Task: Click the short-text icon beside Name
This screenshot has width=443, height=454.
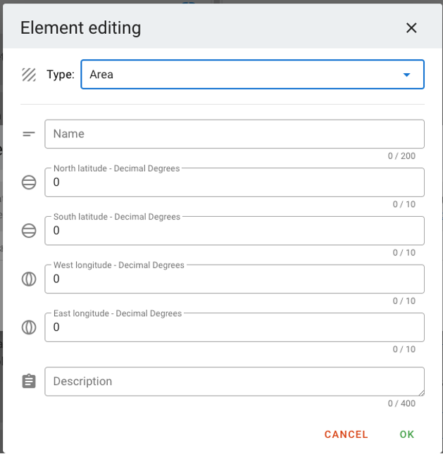Action: (29, 134)
